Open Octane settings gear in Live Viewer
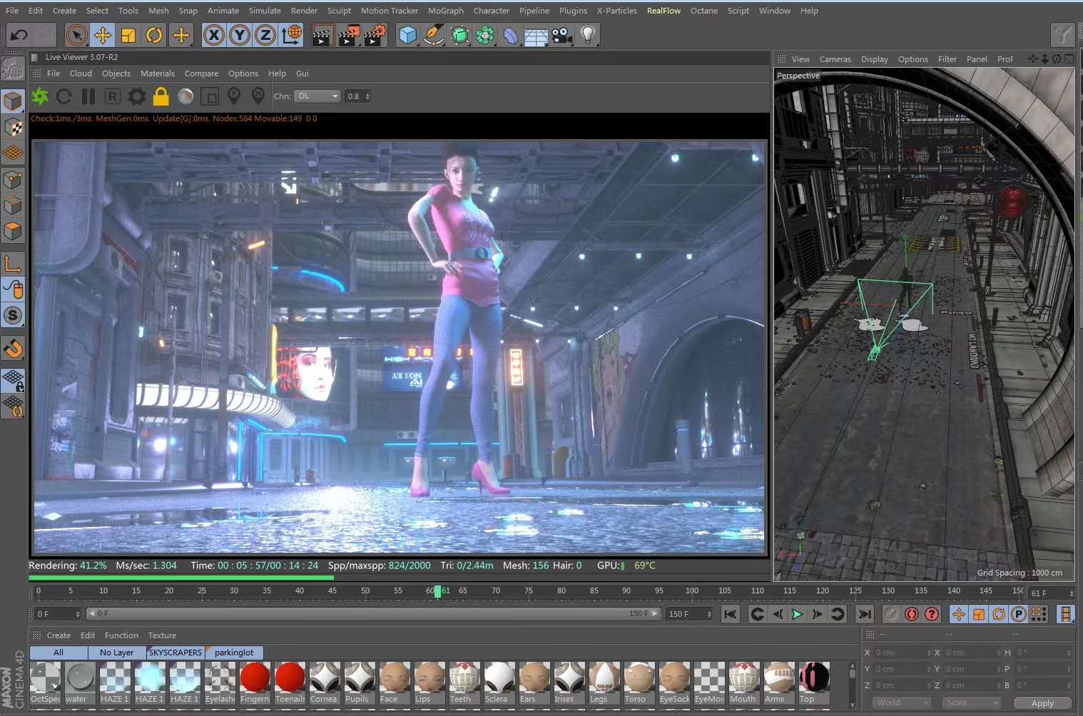This screenshot has width=1083, height=716. 137,96
